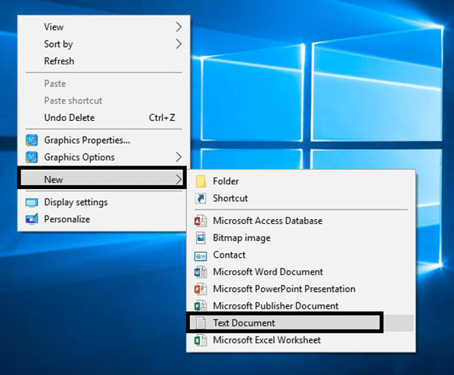
Task: Choose Refresh from the context menu
Action: click(104, 61)
